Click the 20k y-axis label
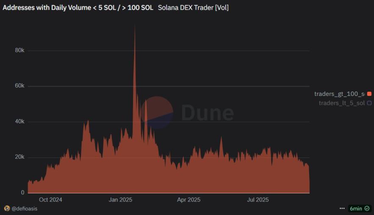This screenshot has height=215, width=374. click(x=19, y=157)
